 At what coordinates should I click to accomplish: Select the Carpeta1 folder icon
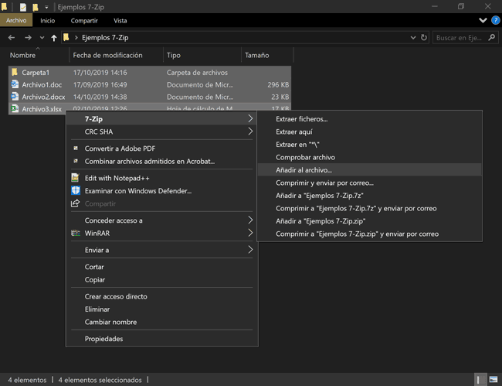point(15,72)
